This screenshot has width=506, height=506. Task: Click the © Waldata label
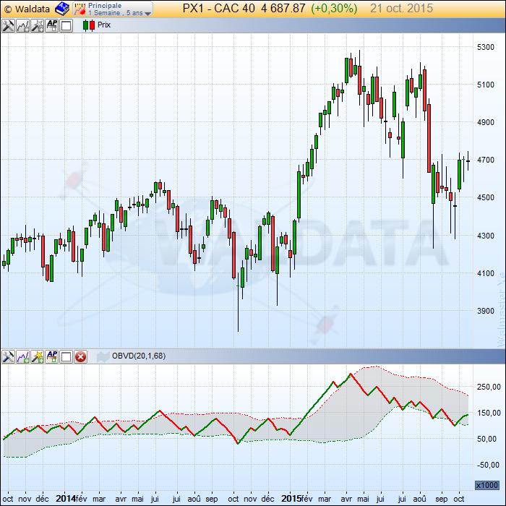27,9
